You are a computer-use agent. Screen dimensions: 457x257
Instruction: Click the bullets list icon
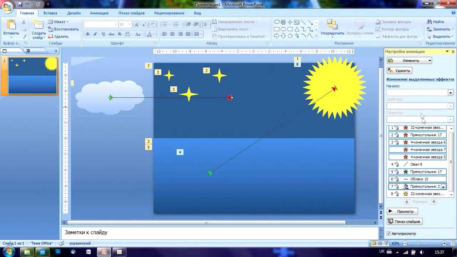[164, 25]
